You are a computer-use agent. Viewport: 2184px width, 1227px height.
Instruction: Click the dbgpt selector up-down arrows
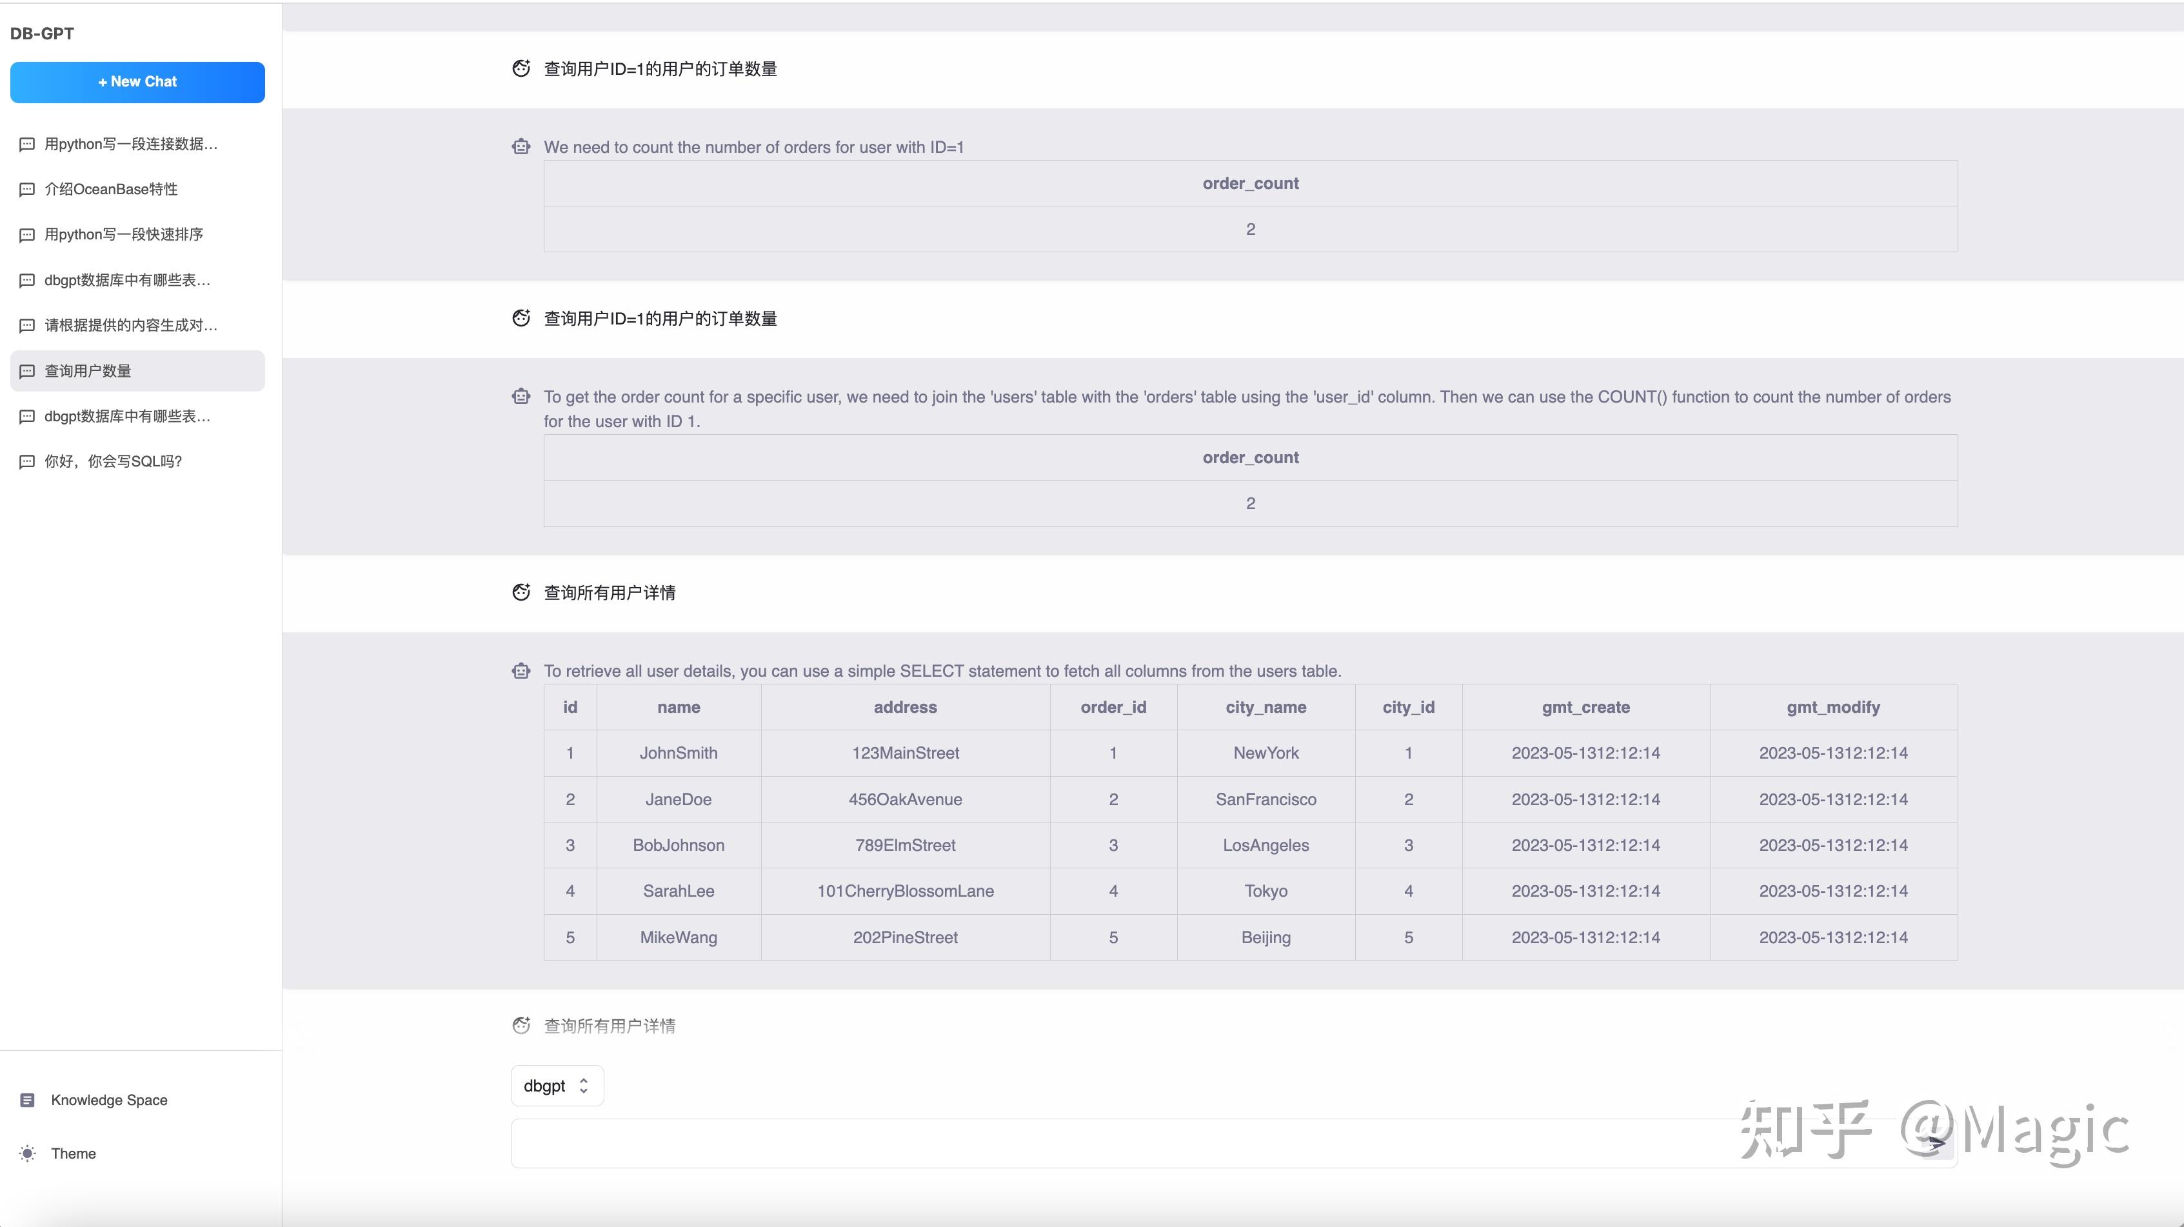583,1086
